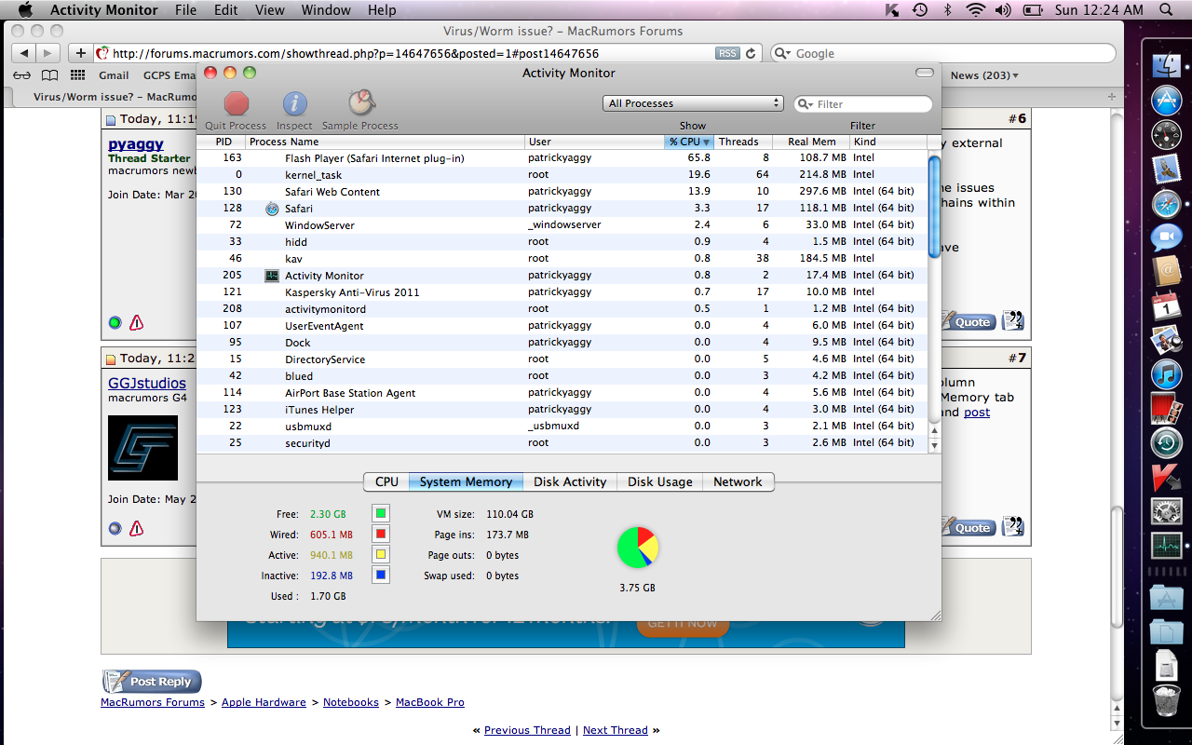The width and height of the screenshot is (1192, 745).
Task: Reload the page with the circular arrow
Action: [752, 53]
